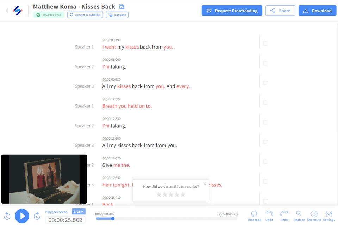Click timestamp 00:00:10.620
Viewport: 338px width, 225px height.
(112, 99)
